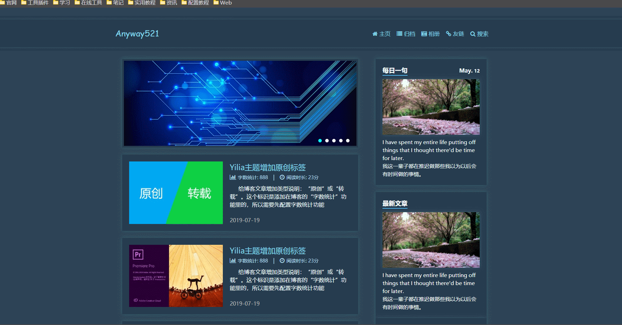Select the second carousel dot

tap(327, 141)
